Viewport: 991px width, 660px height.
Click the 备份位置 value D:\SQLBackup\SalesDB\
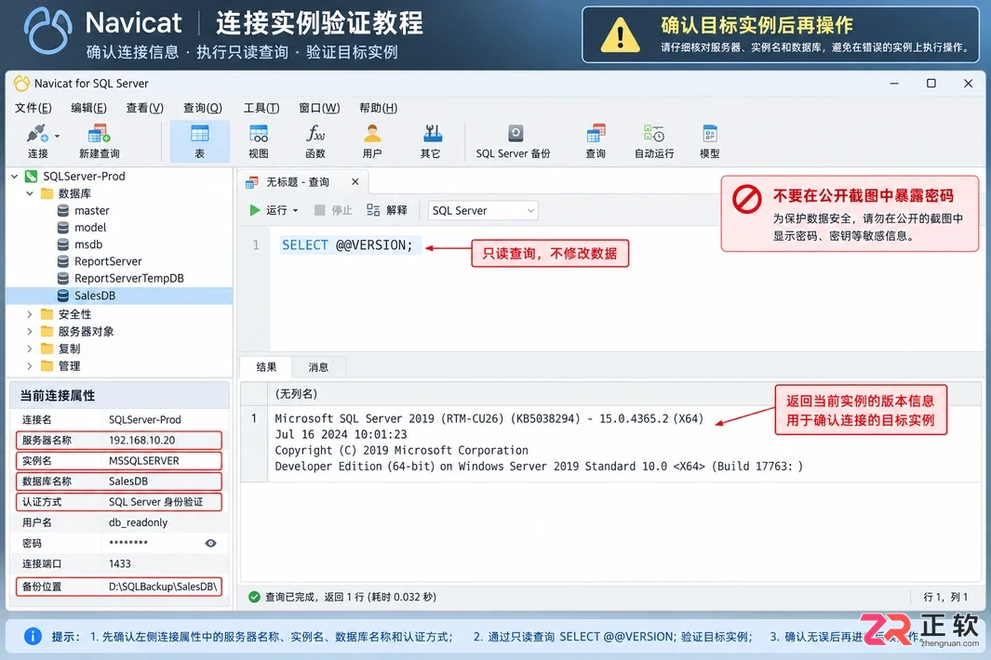click(x=163, y=587)
